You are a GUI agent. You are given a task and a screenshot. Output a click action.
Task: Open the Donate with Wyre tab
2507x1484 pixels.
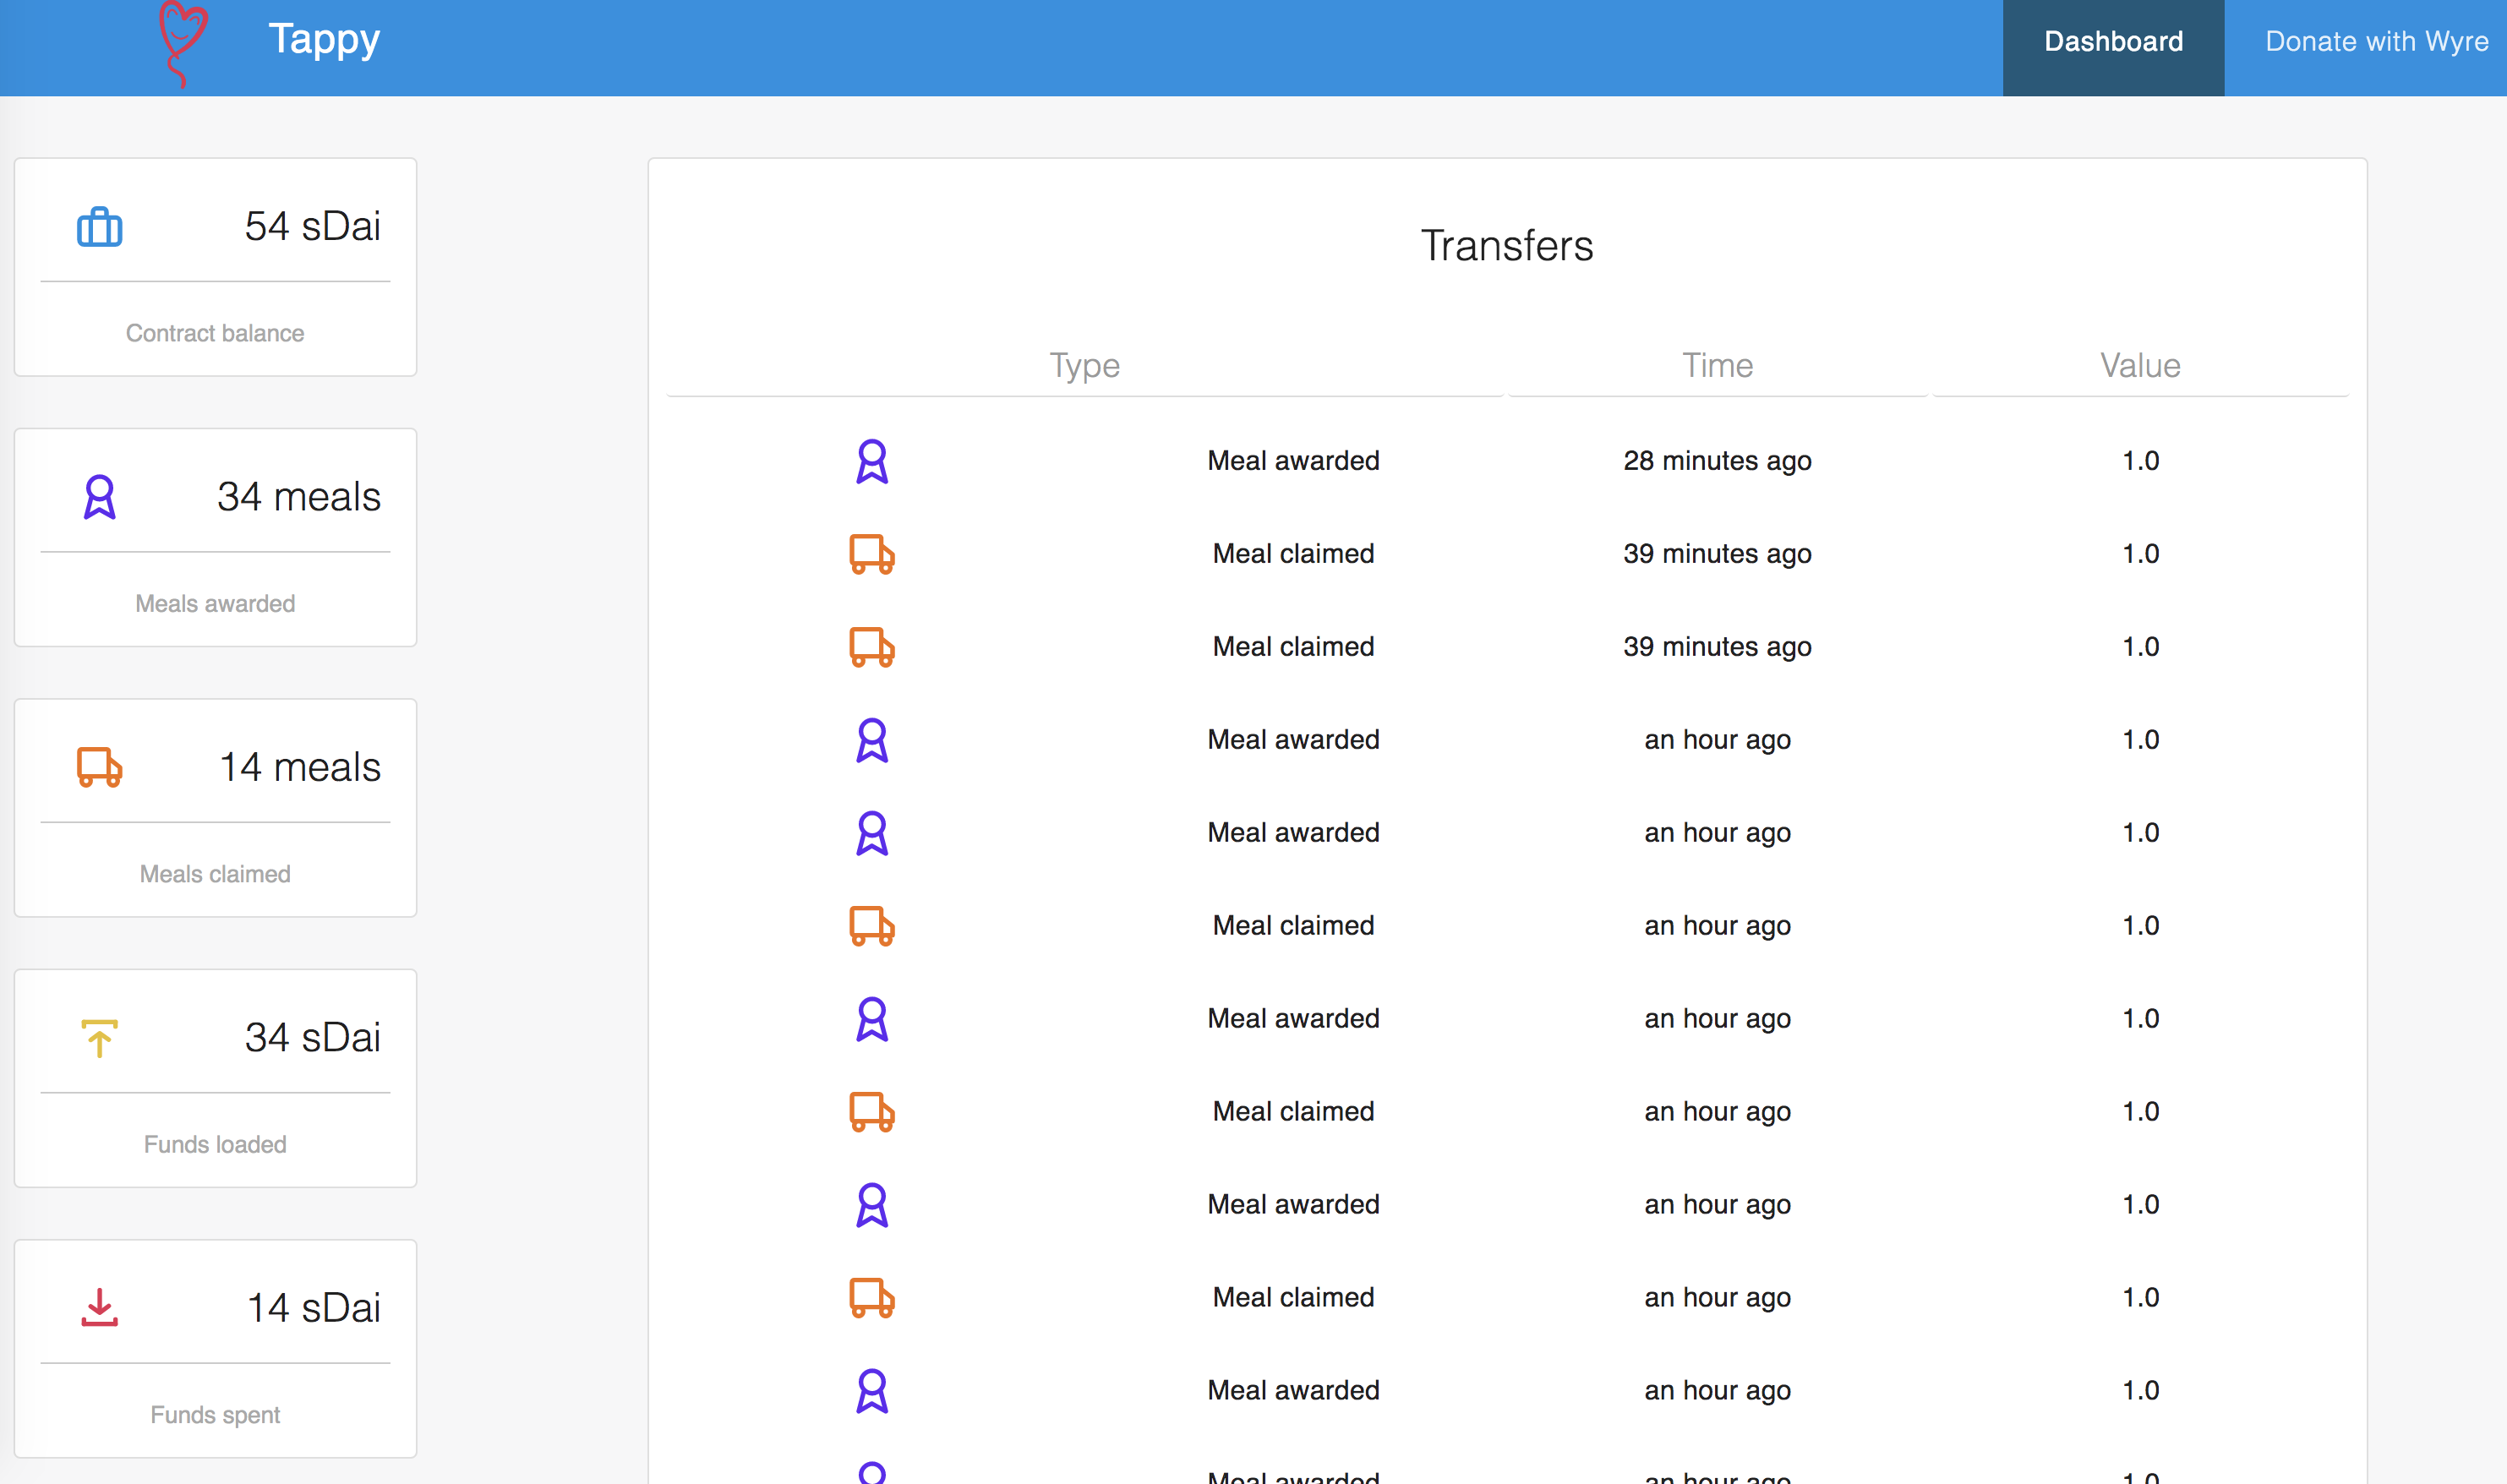pos(2376,42)
